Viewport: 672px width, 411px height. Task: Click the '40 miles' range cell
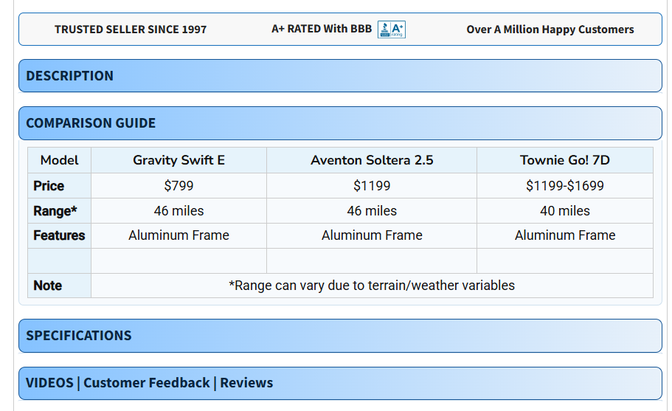(565, 211)
